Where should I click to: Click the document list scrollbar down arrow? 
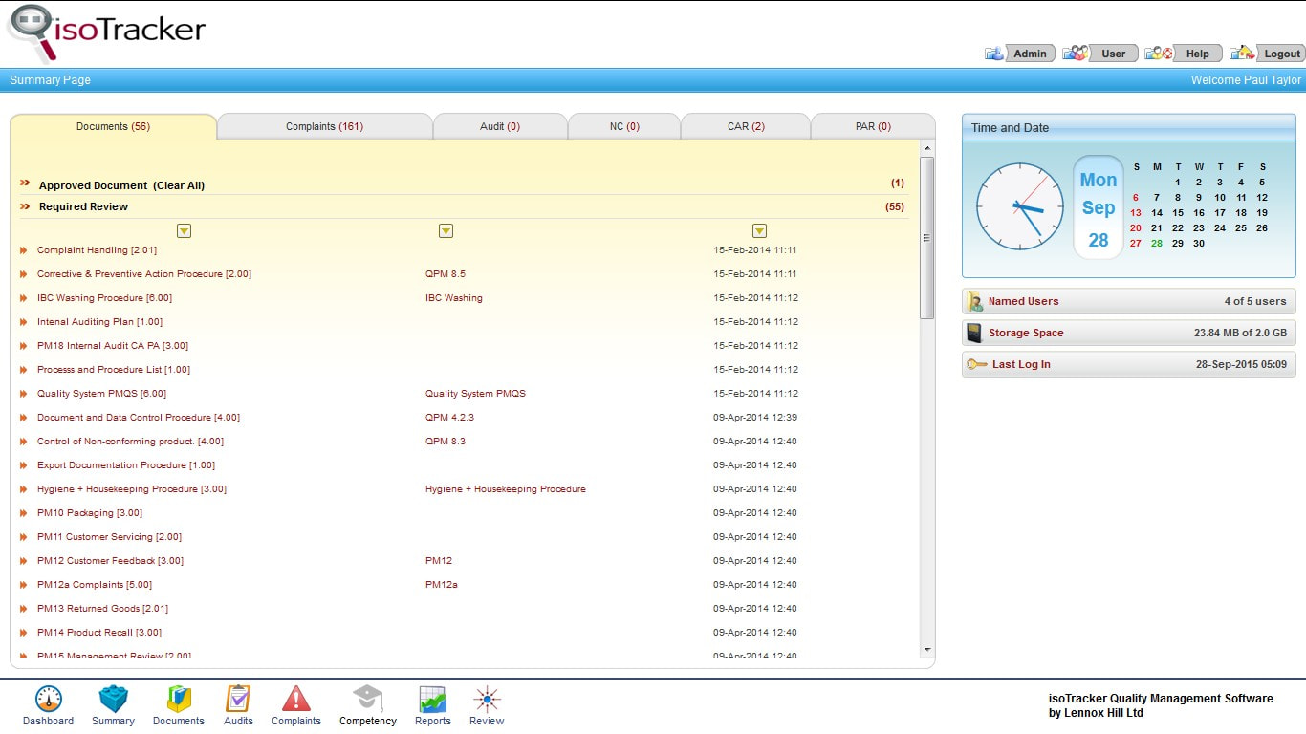pos(927,650)
